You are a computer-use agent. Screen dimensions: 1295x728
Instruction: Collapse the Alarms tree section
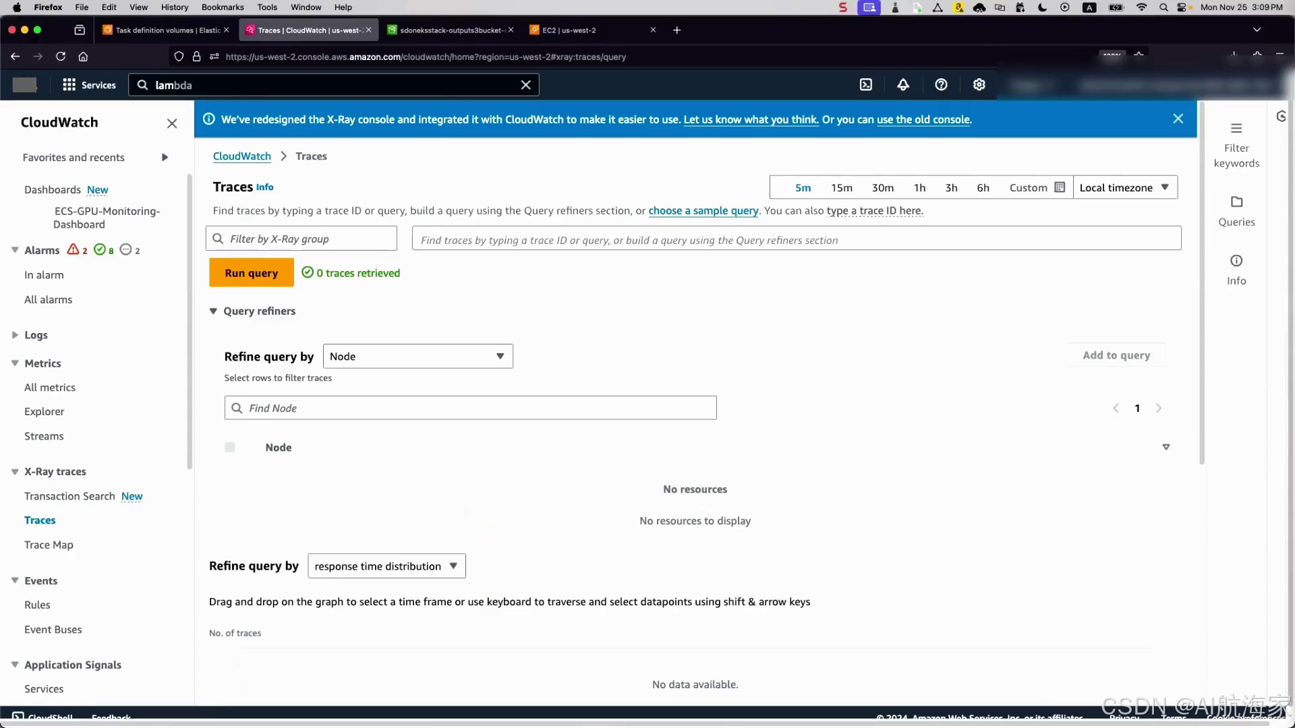(15, 250)
